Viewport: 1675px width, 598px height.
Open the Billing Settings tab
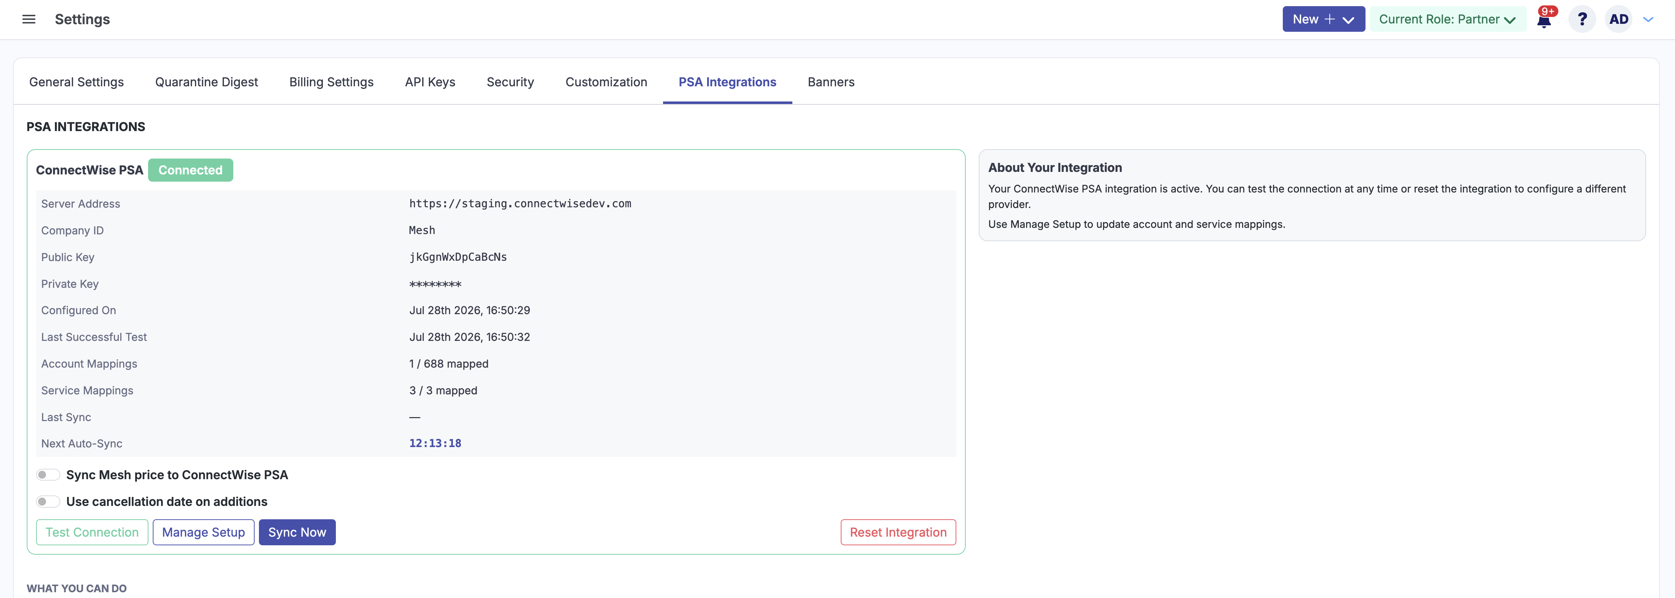(x=331, y=82)
